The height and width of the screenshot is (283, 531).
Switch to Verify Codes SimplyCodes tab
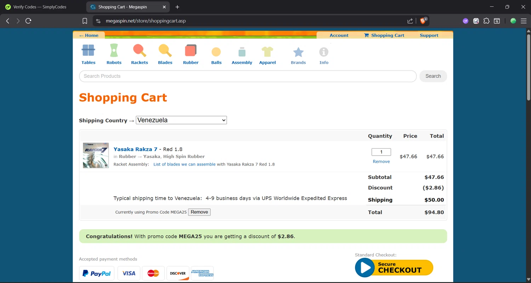(x=40, y=7)
